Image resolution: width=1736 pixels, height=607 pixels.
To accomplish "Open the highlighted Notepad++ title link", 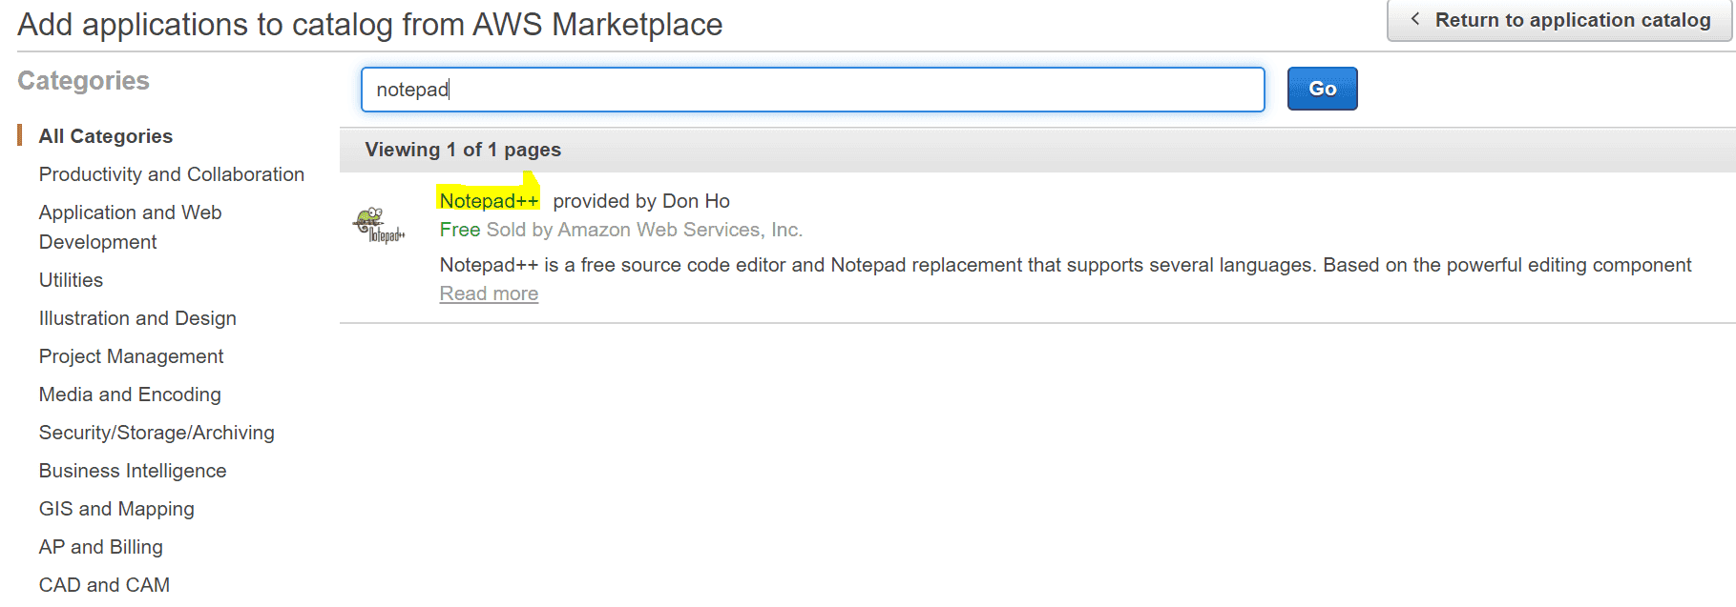I will pos(489,201).
